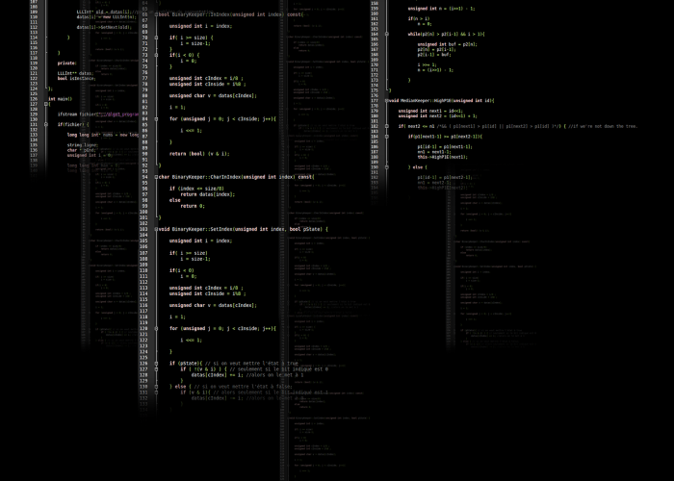Screen dimensions: 674x481
Task: Fold the while(p2[n] > p2[i-1]) loop block
Action: 385,34
